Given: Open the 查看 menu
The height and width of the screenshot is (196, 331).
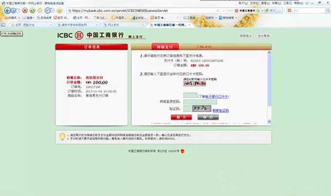Looking at the screenshot, I should click(265, 3).
